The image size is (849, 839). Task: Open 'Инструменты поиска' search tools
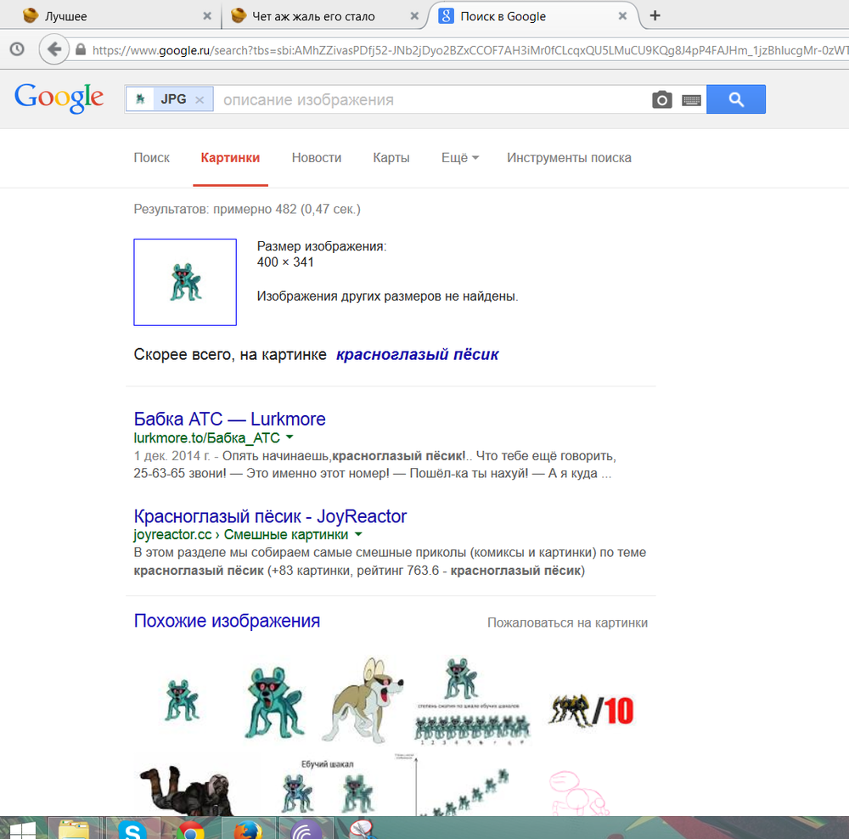(x=569, y=158)
